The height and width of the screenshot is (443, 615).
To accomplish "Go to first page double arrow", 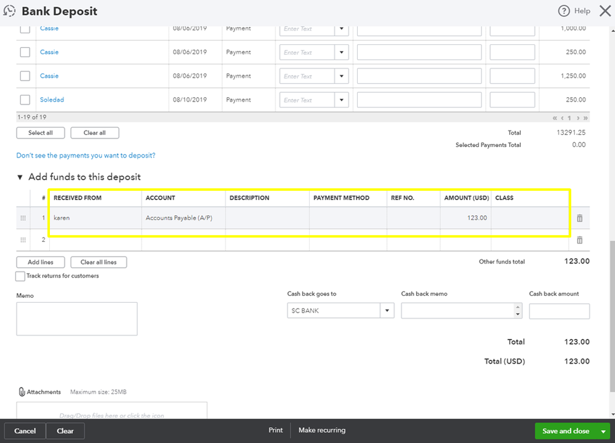I will pos(555,118).
